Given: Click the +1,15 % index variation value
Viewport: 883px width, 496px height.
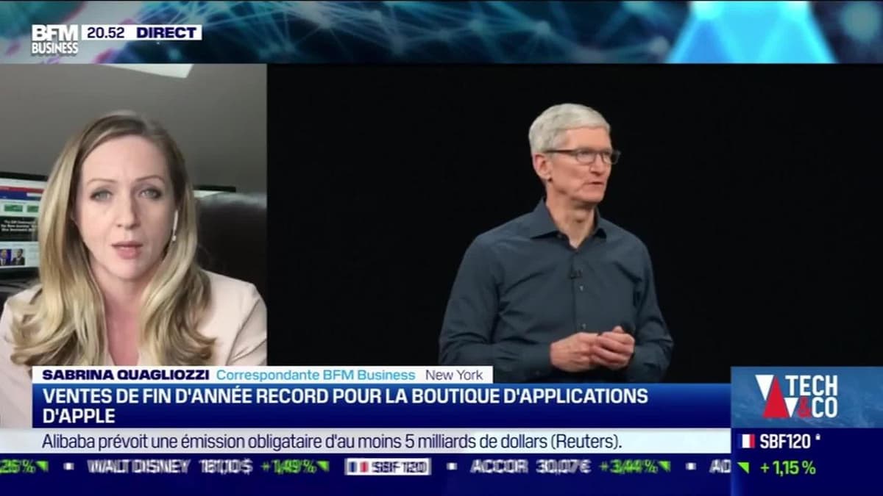Looking at the screenshot, I should (x=788, y=467).
